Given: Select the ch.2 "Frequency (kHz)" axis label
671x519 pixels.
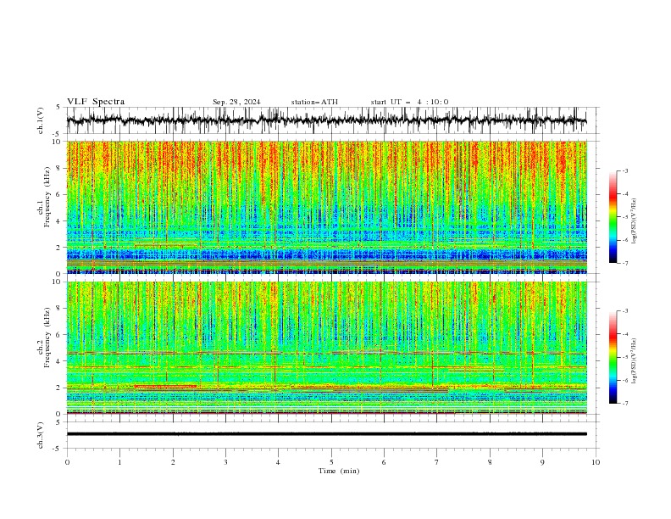Looking at the screenshot, I should (48, 338).
